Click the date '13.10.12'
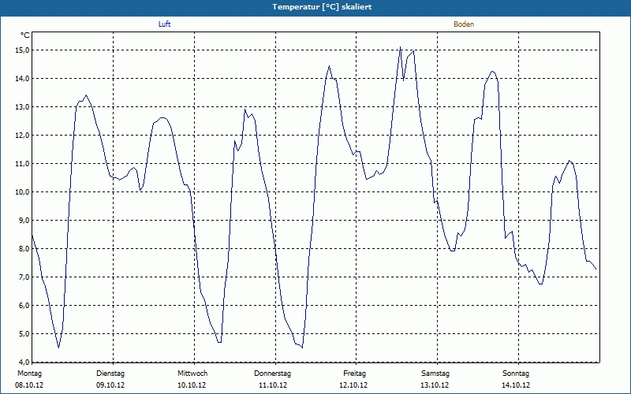Viewport: 631px width, 394px height. coord(435,385)
